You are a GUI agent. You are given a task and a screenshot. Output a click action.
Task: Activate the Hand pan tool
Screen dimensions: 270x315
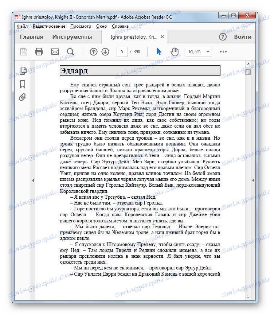point(175,52)
